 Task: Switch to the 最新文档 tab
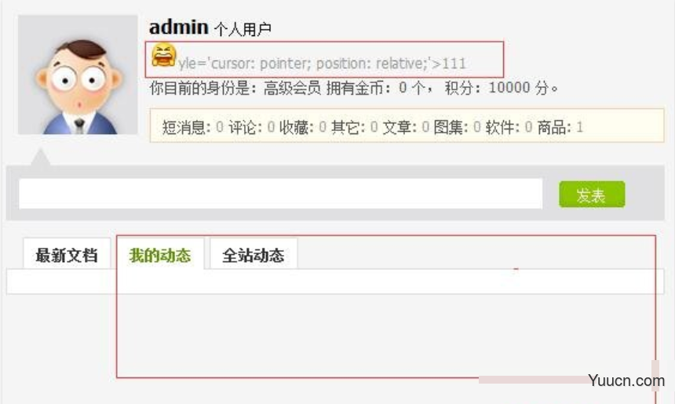pyautogui.click(x=67, y=254)
